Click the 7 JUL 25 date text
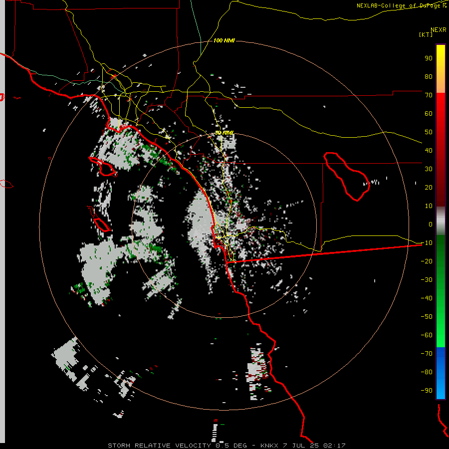 pos(301,446)
